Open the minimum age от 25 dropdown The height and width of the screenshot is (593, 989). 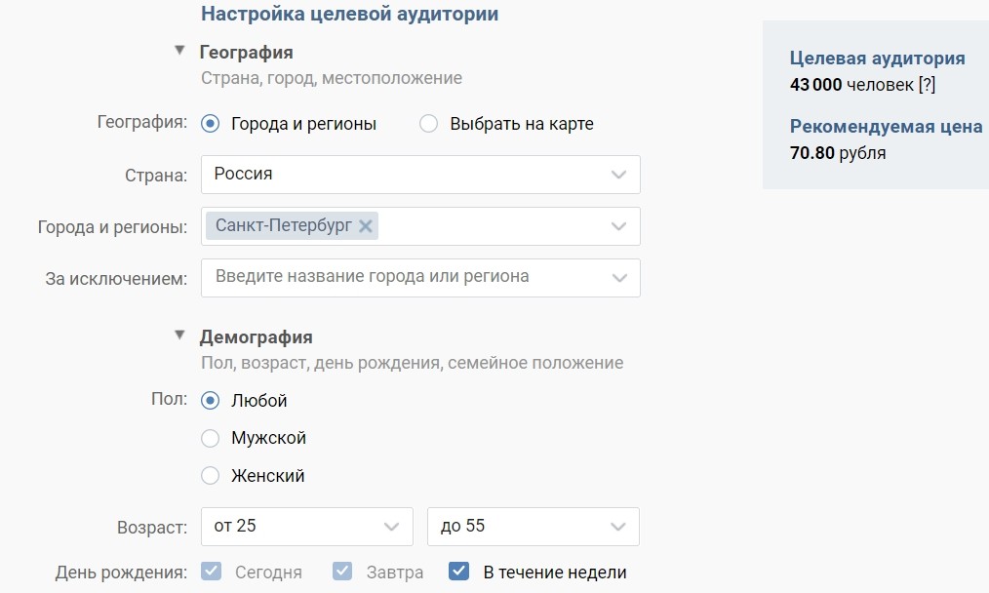307,526
